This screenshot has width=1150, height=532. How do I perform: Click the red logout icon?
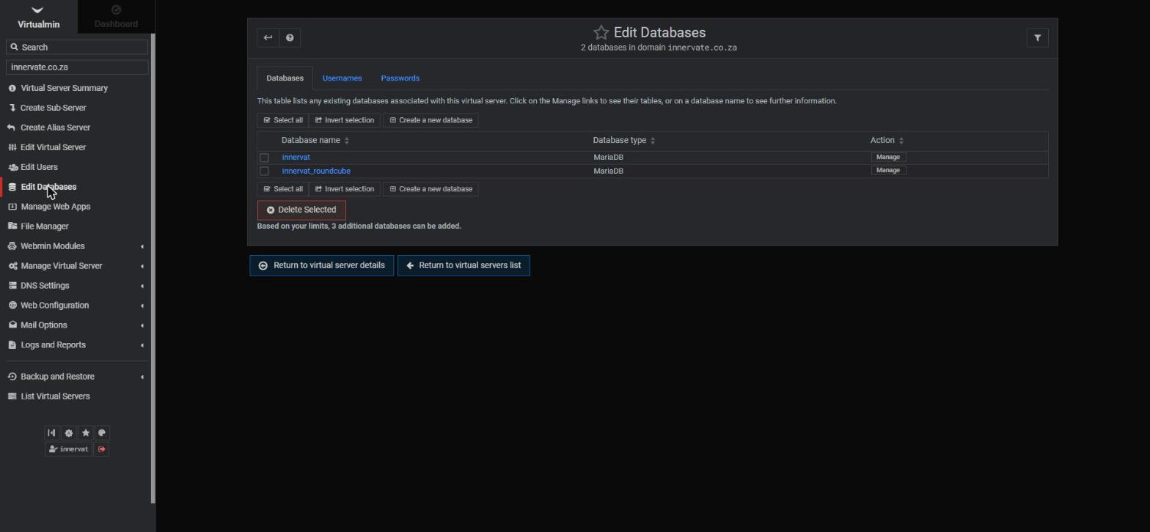pyautogui.click(x=101, y=449)
